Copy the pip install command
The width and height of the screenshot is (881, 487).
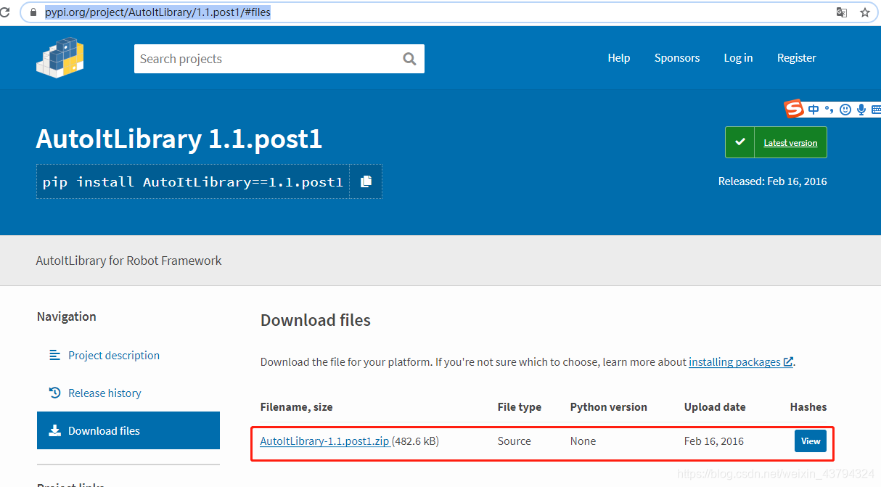coord(366,181)
